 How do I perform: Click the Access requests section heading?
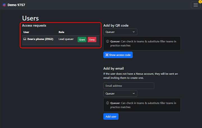pos(34,25)
